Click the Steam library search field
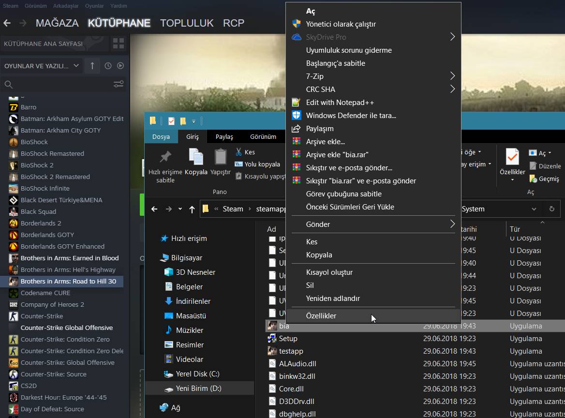 [x=63, y=85]
